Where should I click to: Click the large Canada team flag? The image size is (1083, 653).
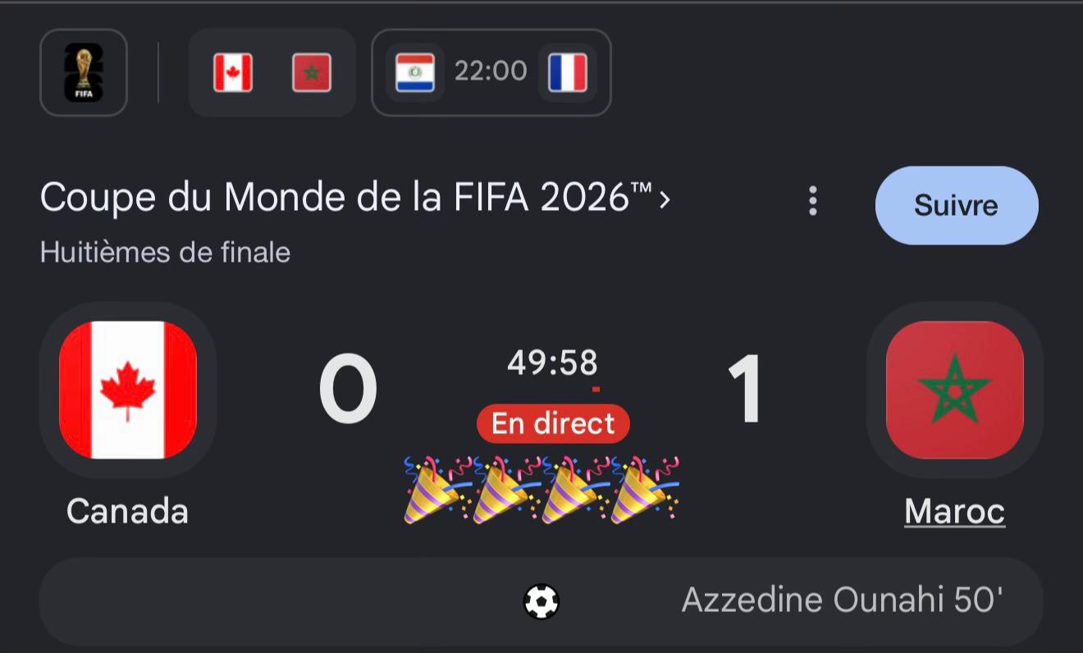(x=128, y=390)
